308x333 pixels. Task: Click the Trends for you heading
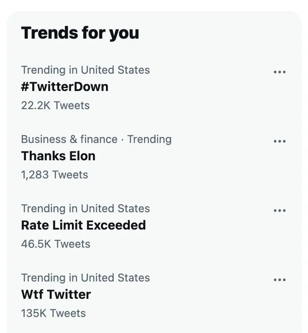[x=80, y=33]
